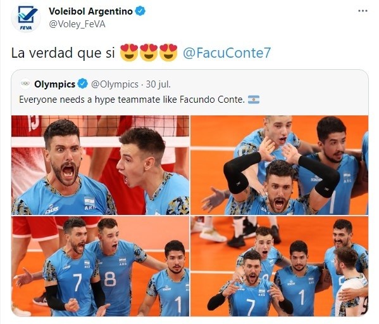This screenshot has width=379, height=324.
Task: Open the bottom-left photo showing jerseys 7 and 8
Action: pos(101,266)
